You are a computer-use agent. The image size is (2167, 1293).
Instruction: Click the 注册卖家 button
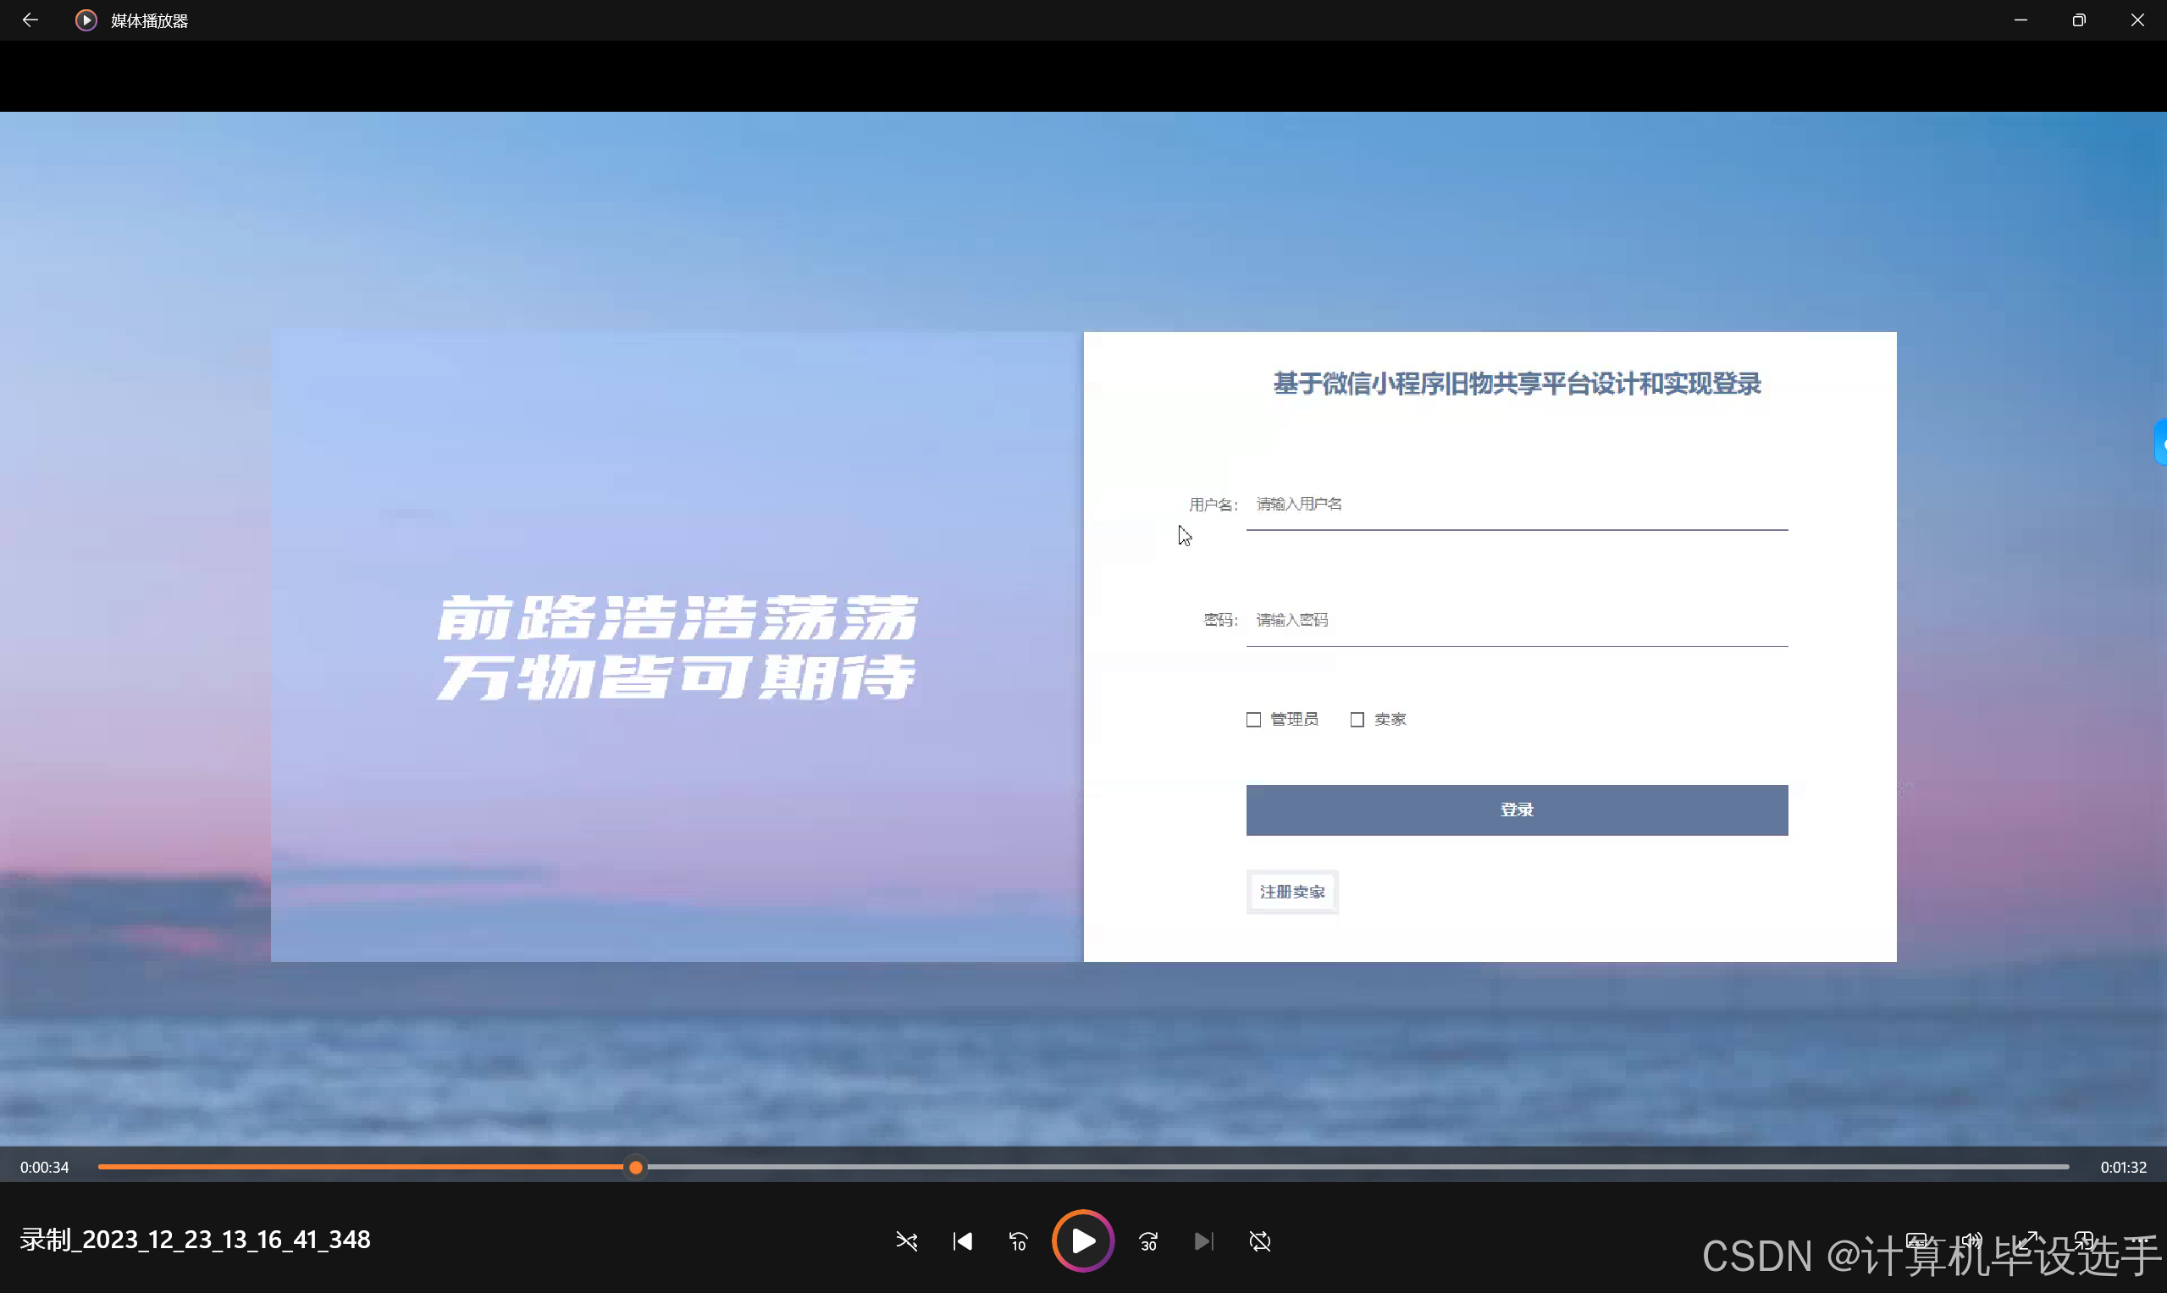tap(1291, 892)
